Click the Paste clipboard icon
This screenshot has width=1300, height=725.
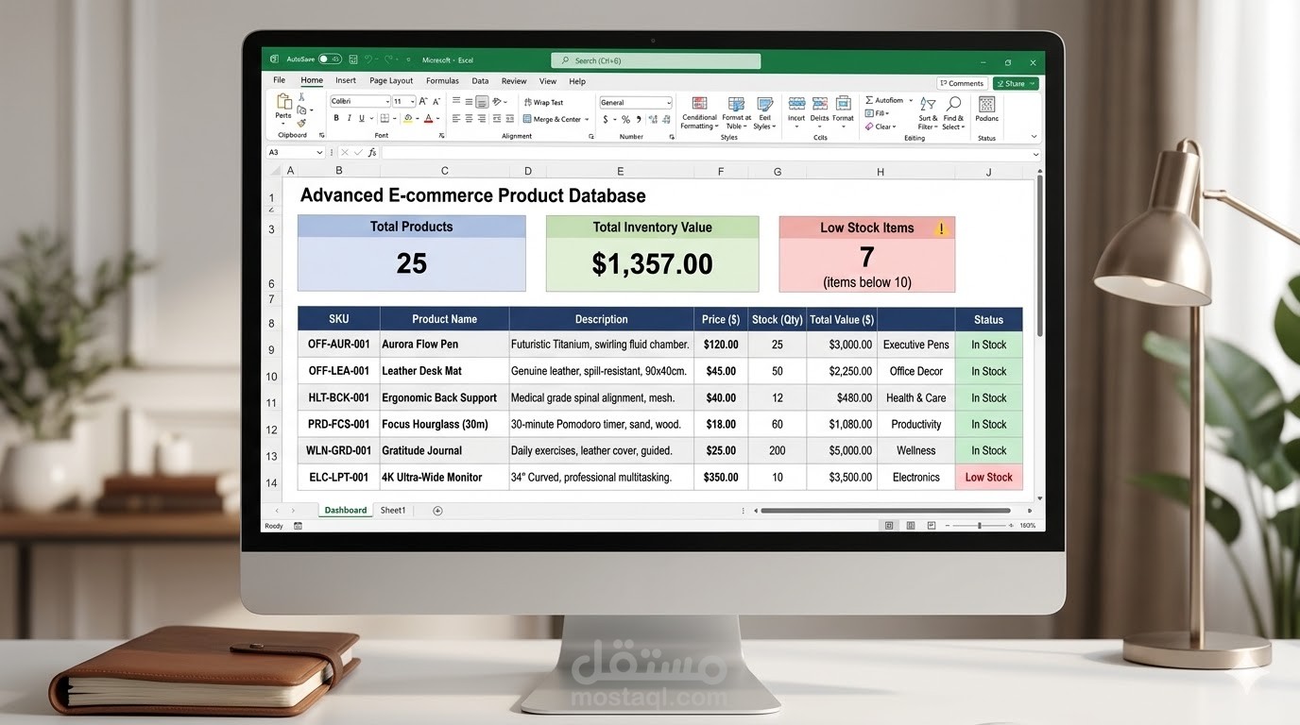point(283,101)
